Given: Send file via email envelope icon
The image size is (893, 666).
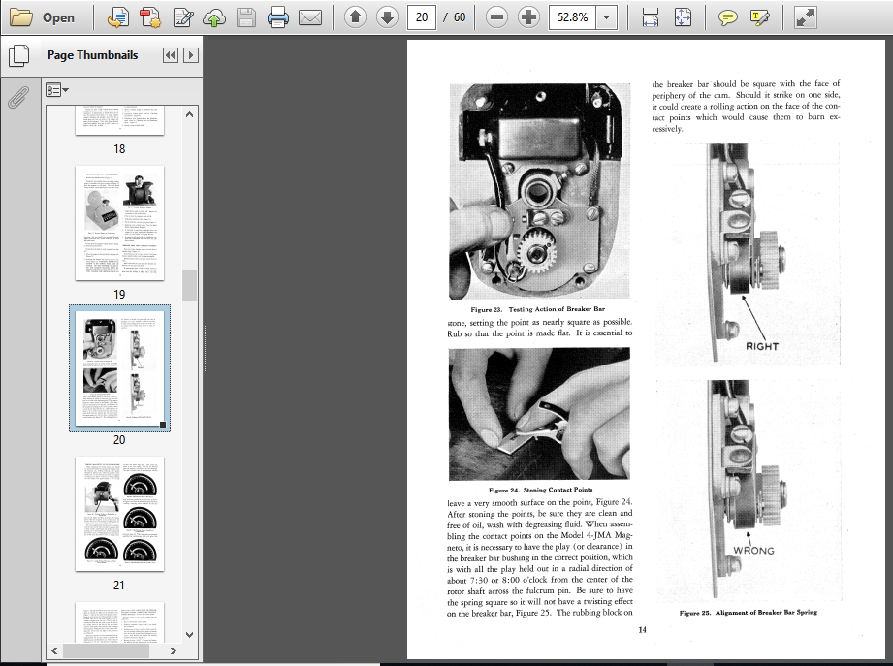Looking at the screenshot, I should tap(310, 17).
